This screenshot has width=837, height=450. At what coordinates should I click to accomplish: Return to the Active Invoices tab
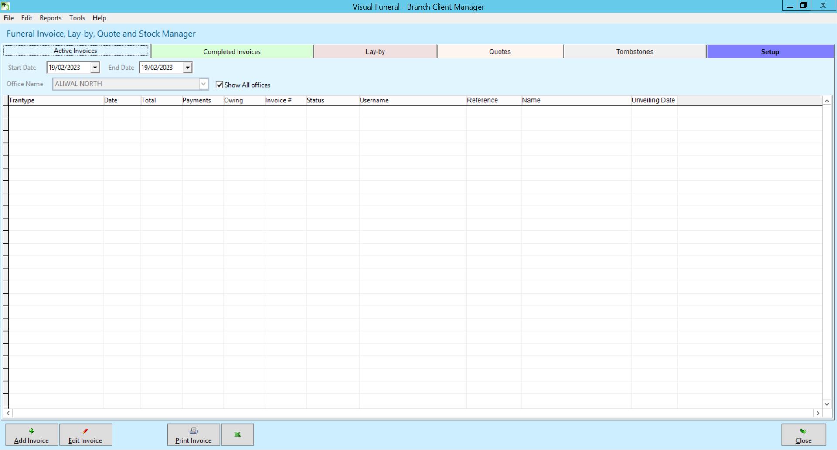[x=75, y=51]
